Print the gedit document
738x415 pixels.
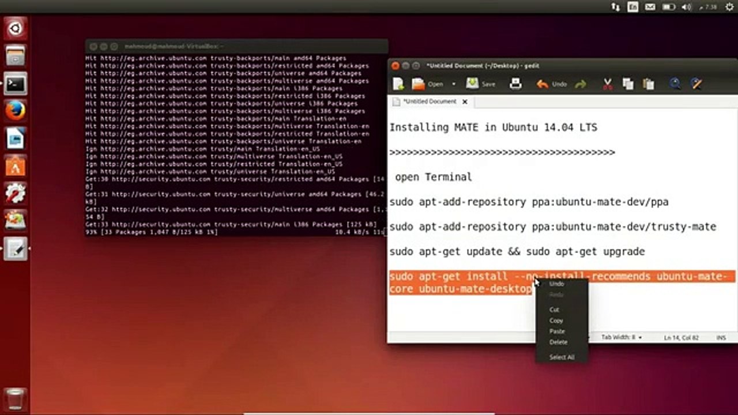point(515,84)
